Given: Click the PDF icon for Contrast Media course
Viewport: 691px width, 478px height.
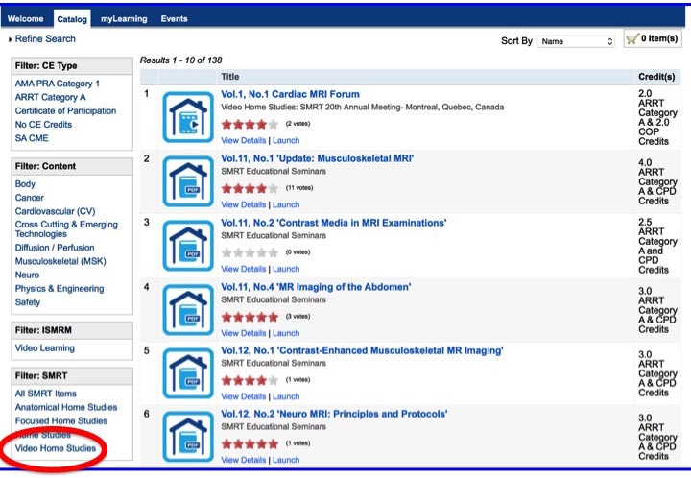Looking at the screenshot, I should click(x=187, y=245).
